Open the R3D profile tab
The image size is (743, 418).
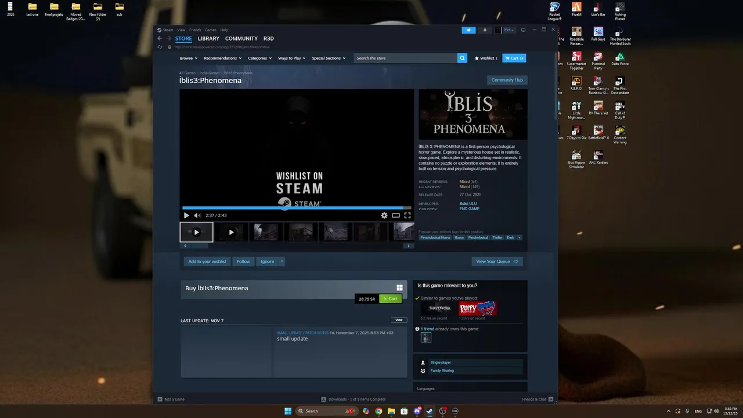coord(268,39)
